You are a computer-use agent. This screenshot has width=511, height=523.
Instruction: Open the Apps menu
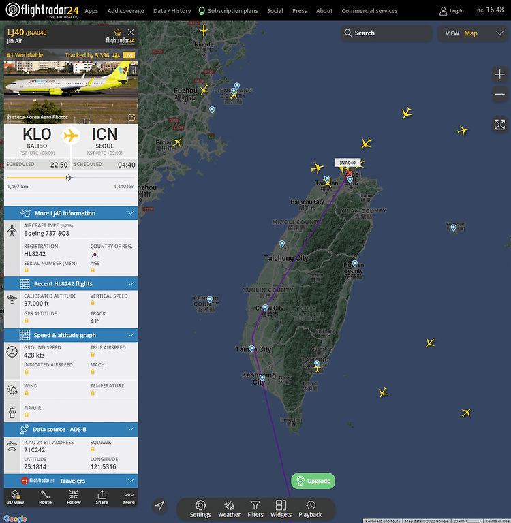[91, 11]
